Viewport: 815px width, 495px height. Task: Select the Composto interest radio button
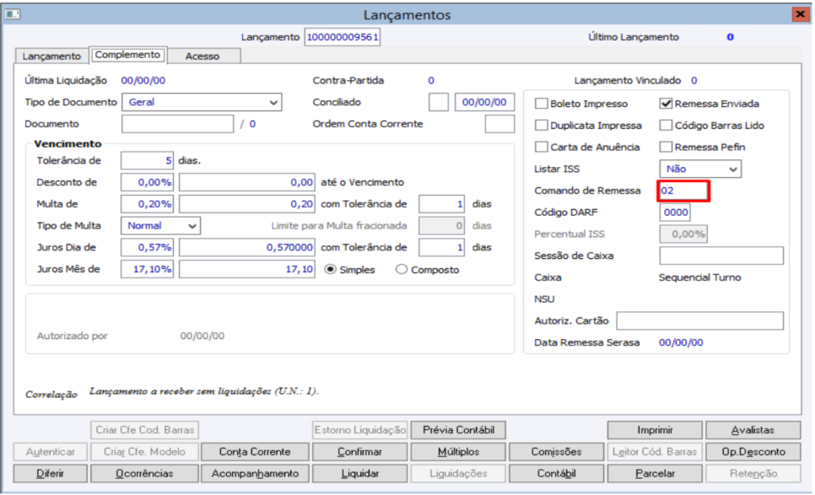(x=402, y=270)
